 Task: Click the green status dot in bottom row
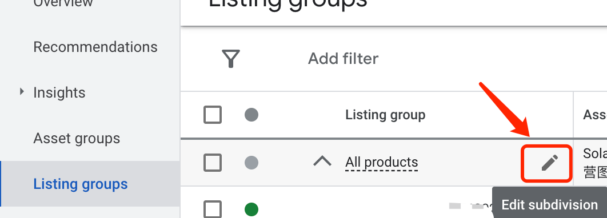click(251, 209)
